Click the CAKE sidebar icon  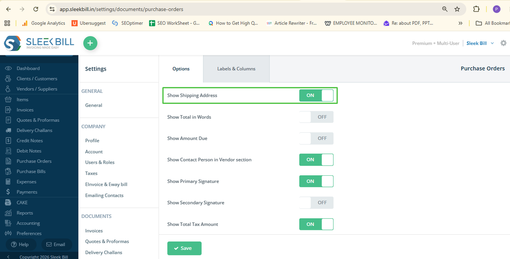8,202
